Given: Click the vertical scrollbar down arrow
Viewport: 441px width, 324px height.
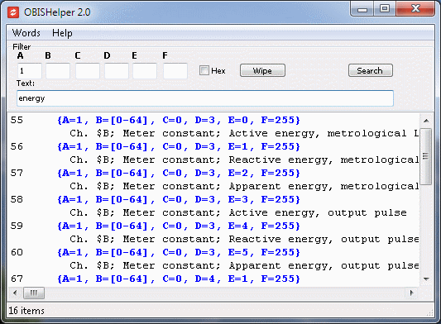Looking at the screenshot, I should tap(426, 279).
